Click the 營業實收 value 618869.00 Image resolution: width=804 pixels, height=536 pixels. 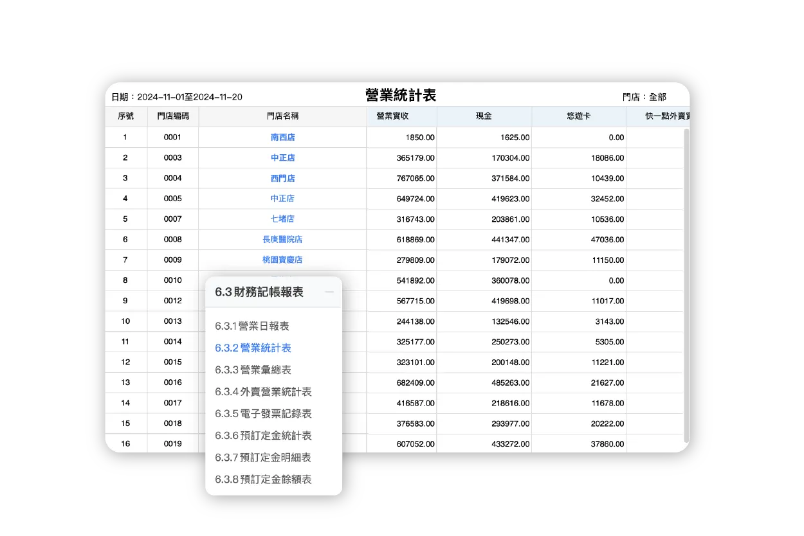coord(416,240)
